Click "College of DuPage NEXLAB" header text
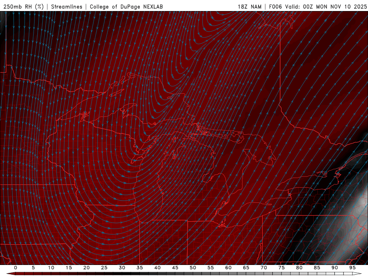The height and width of the screenshot is (276, 368). (x=126, y=6)
